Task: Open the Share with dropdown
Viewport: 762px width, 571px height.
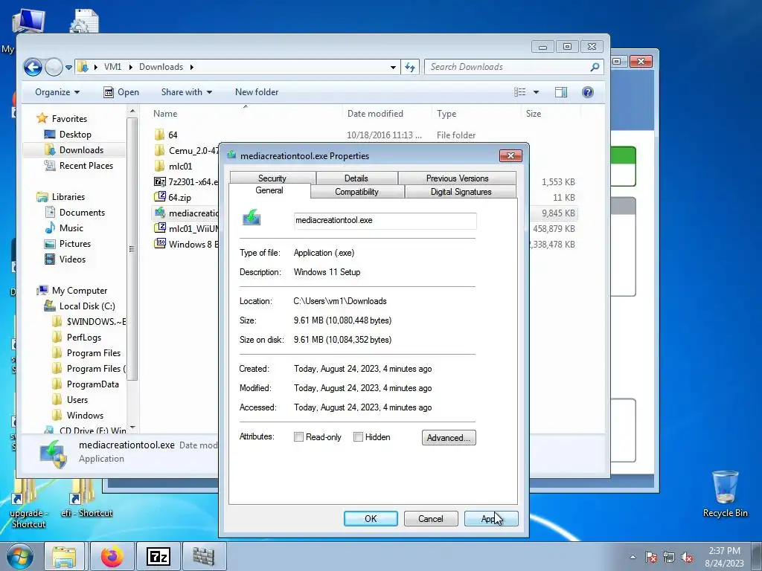Action: (x=187, y=92)
